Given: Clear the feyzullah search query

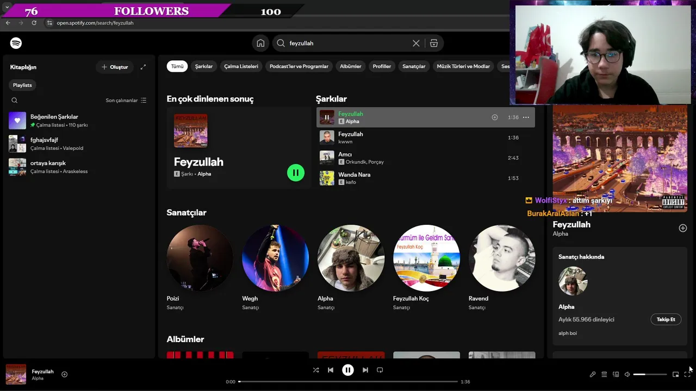Looking at the screenshot, I should [x=416, y=43].
